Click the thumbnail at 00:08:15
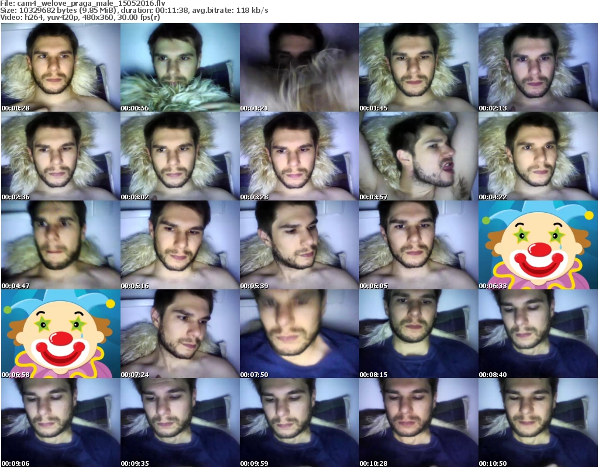 [419, 334]
